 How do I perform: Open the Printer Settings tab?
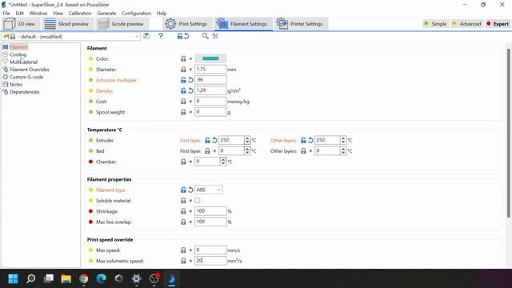[x=301, y=24]
